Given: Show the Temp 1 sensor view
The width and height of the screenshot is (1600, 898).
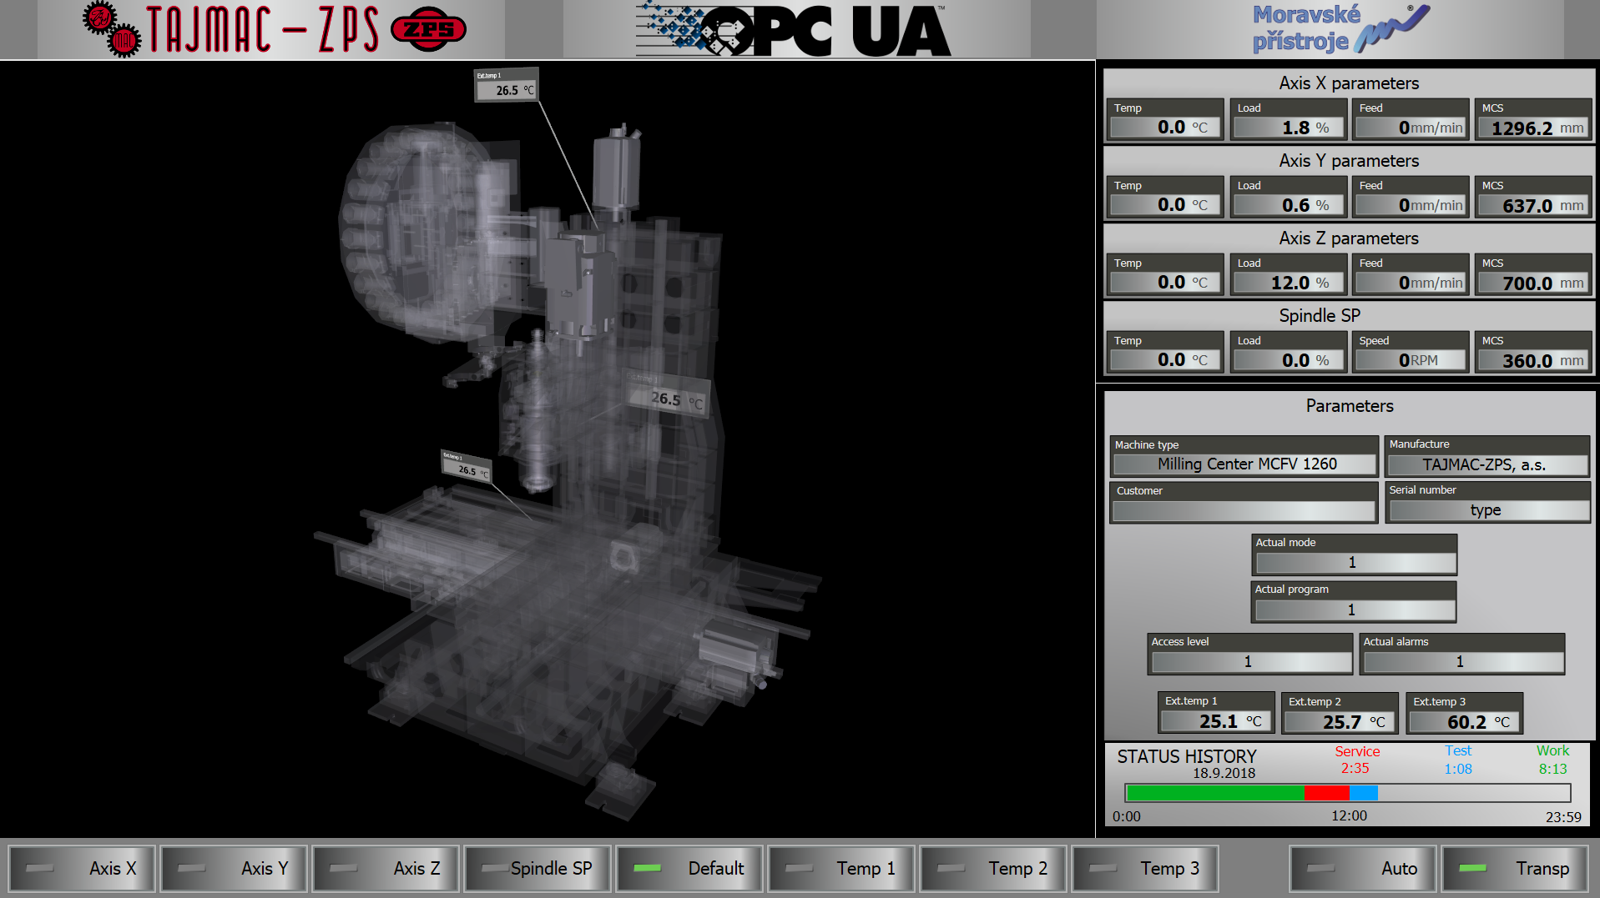Looking at the screenshot, I should pyautogui.click(x=841, y=869).
